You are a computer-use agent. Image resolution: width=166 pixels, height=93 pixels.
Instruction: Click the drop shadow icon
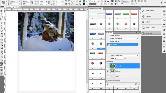click(x=105, y=1)
